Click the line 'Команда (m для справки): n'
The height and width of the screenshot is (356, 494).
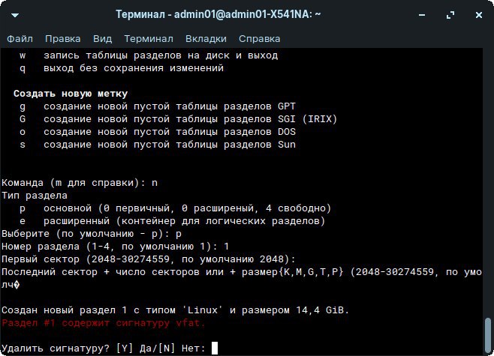point(80,183)
